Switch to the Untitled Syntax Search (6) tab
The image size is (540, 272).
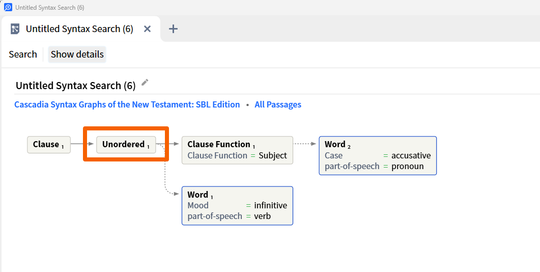coord(79,29)
